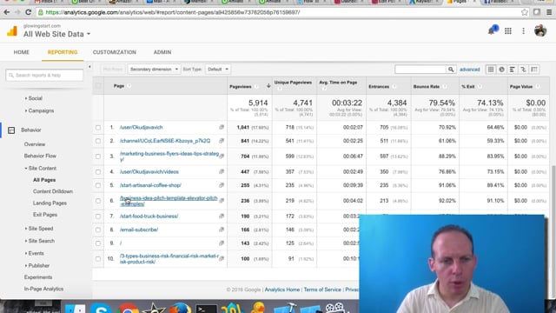
Task: Open /email-subscribe/ external link icon
Action: [x=222, y=230]
